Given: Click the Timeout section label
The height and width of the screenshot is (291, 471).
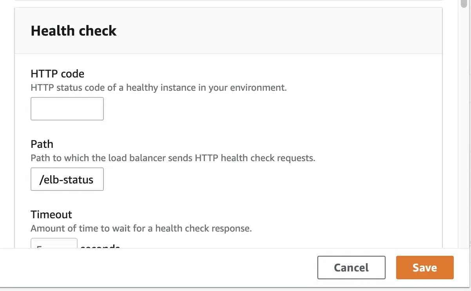Looking at the screenshot, I should [51, 214].
